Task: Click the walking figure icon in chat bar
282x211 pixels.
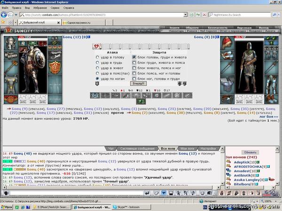Action: coord(178,193)
